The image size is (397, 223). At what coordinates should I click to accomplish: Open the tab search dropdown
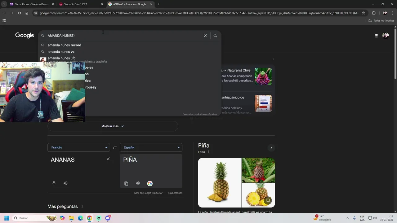point(4,4)
